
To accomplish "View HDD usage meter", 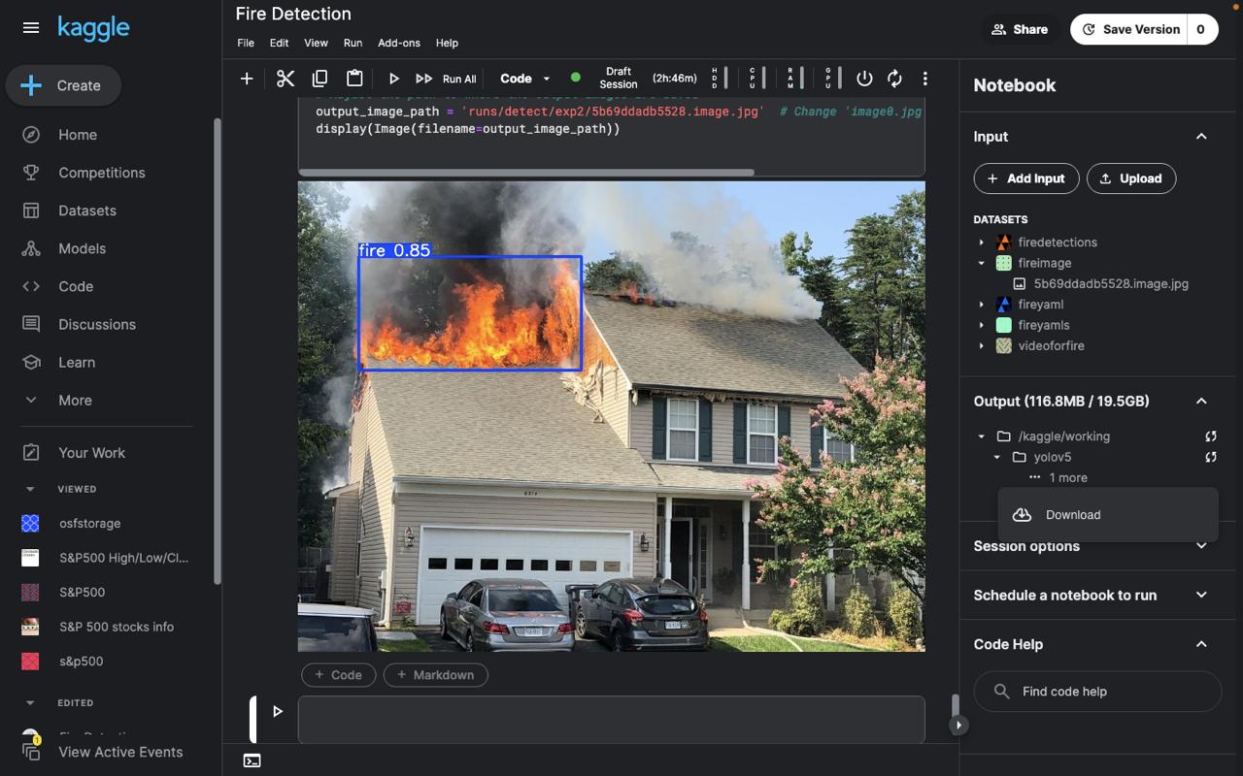I will click(719, 79).
